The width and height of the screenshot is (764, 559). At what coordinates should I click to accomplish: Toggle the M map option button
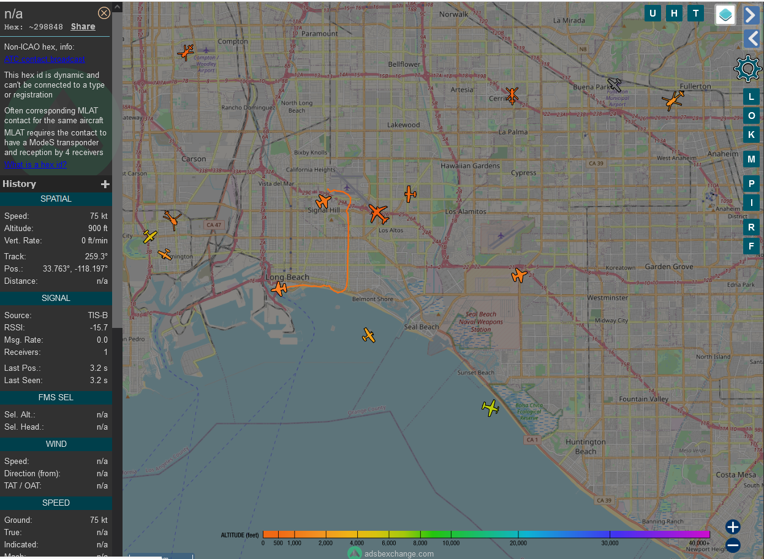pos(751,159)
